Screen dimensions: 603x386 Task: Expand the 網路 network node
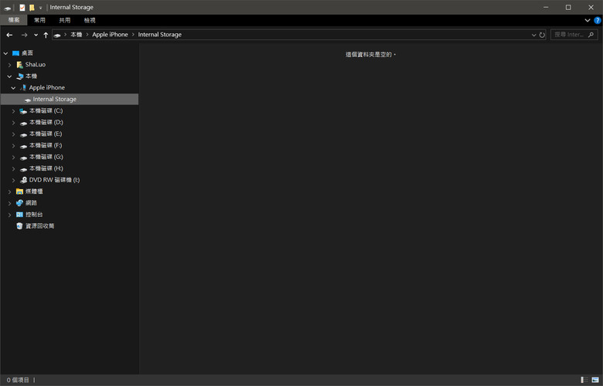point(9,203)
